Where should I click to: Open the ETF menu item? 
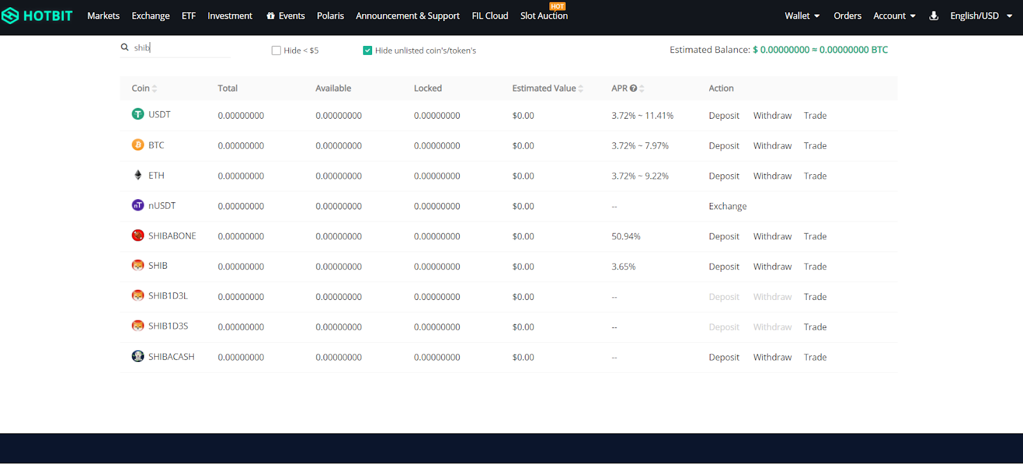[x=189, y=16]
